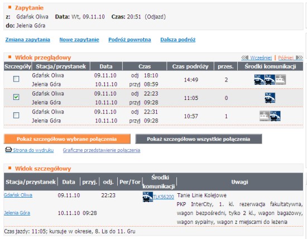Click Czas podróży column header
This screenshot has height=239, width=307.
click(x=190, y=66)
